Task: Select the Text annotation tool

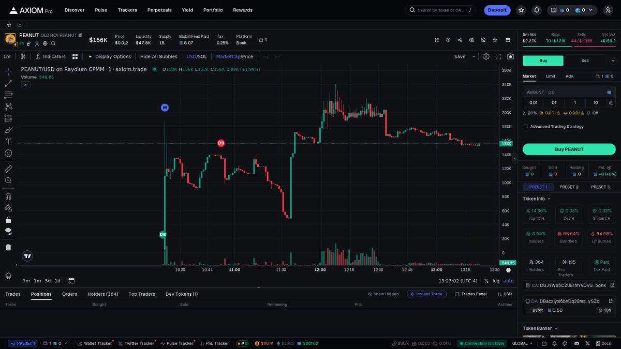Action: 8,142
